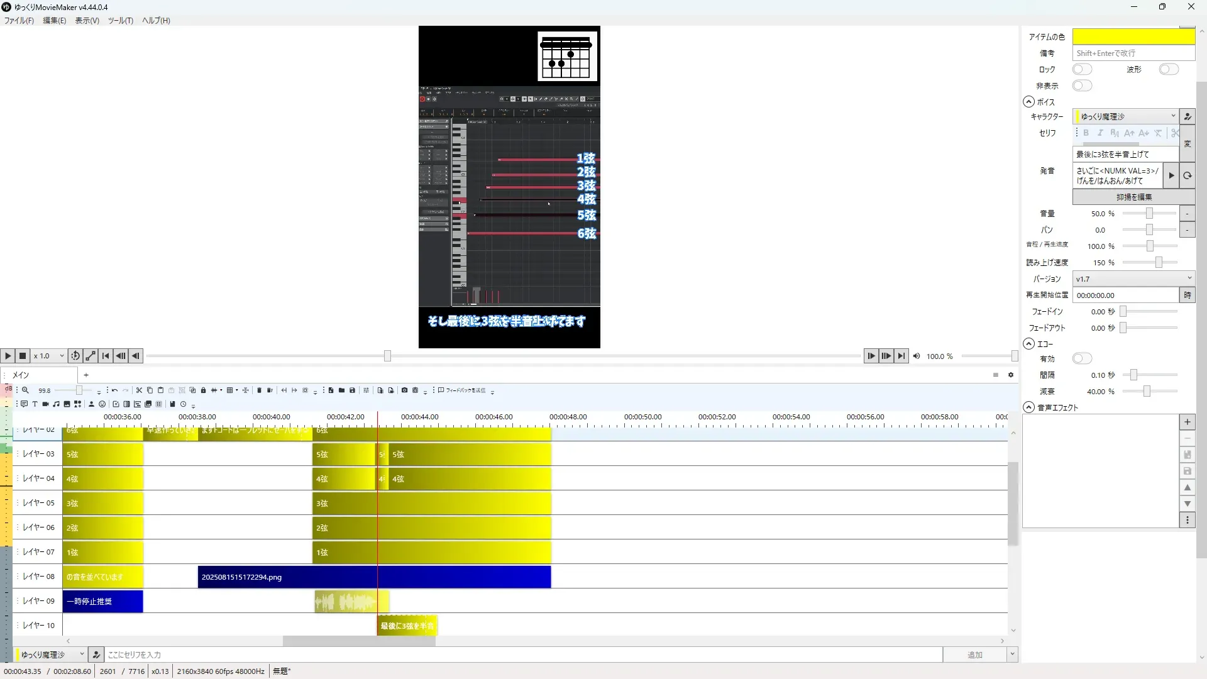Screen dimensions: 1207x679
Task: Open the バージョン v1.7 dropdown
Action: tap(1133, 279)
